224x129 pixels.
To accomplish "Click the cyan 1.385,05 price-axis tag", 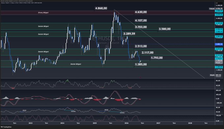I will (219, 67).
